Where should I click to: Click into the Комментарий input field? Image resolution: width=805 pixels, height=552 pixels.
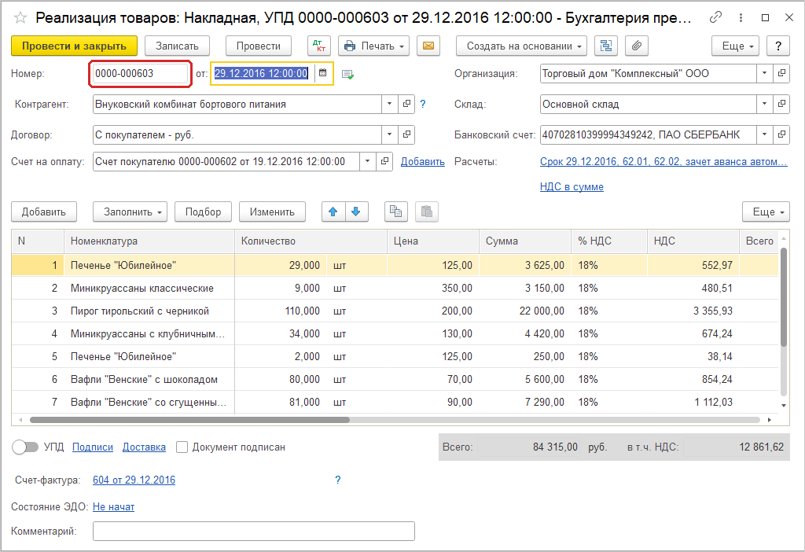point(254,531)
